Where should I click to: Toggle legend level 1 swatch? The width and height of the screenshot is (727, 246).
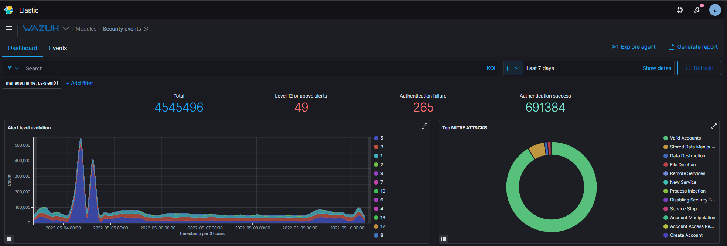pos(376,156)
